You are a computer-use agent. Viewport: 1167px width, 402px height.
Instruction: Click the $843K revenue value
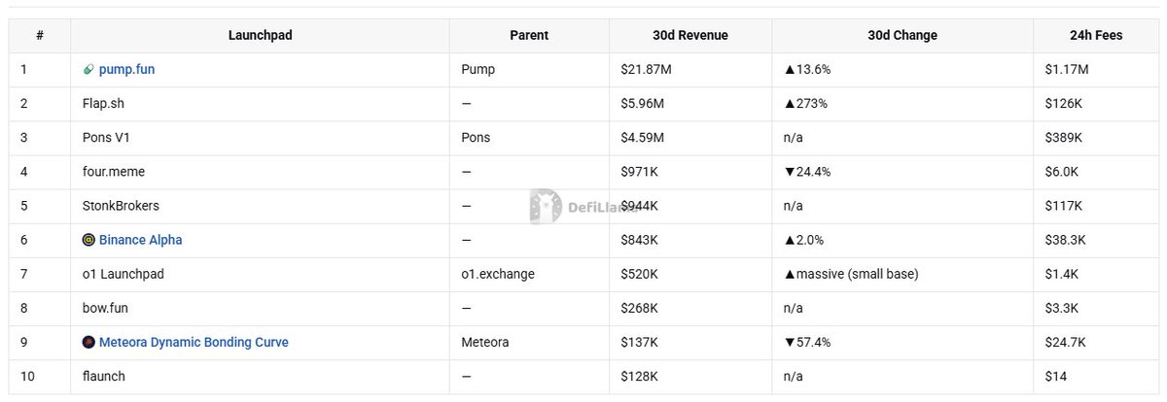click(639, 240)
